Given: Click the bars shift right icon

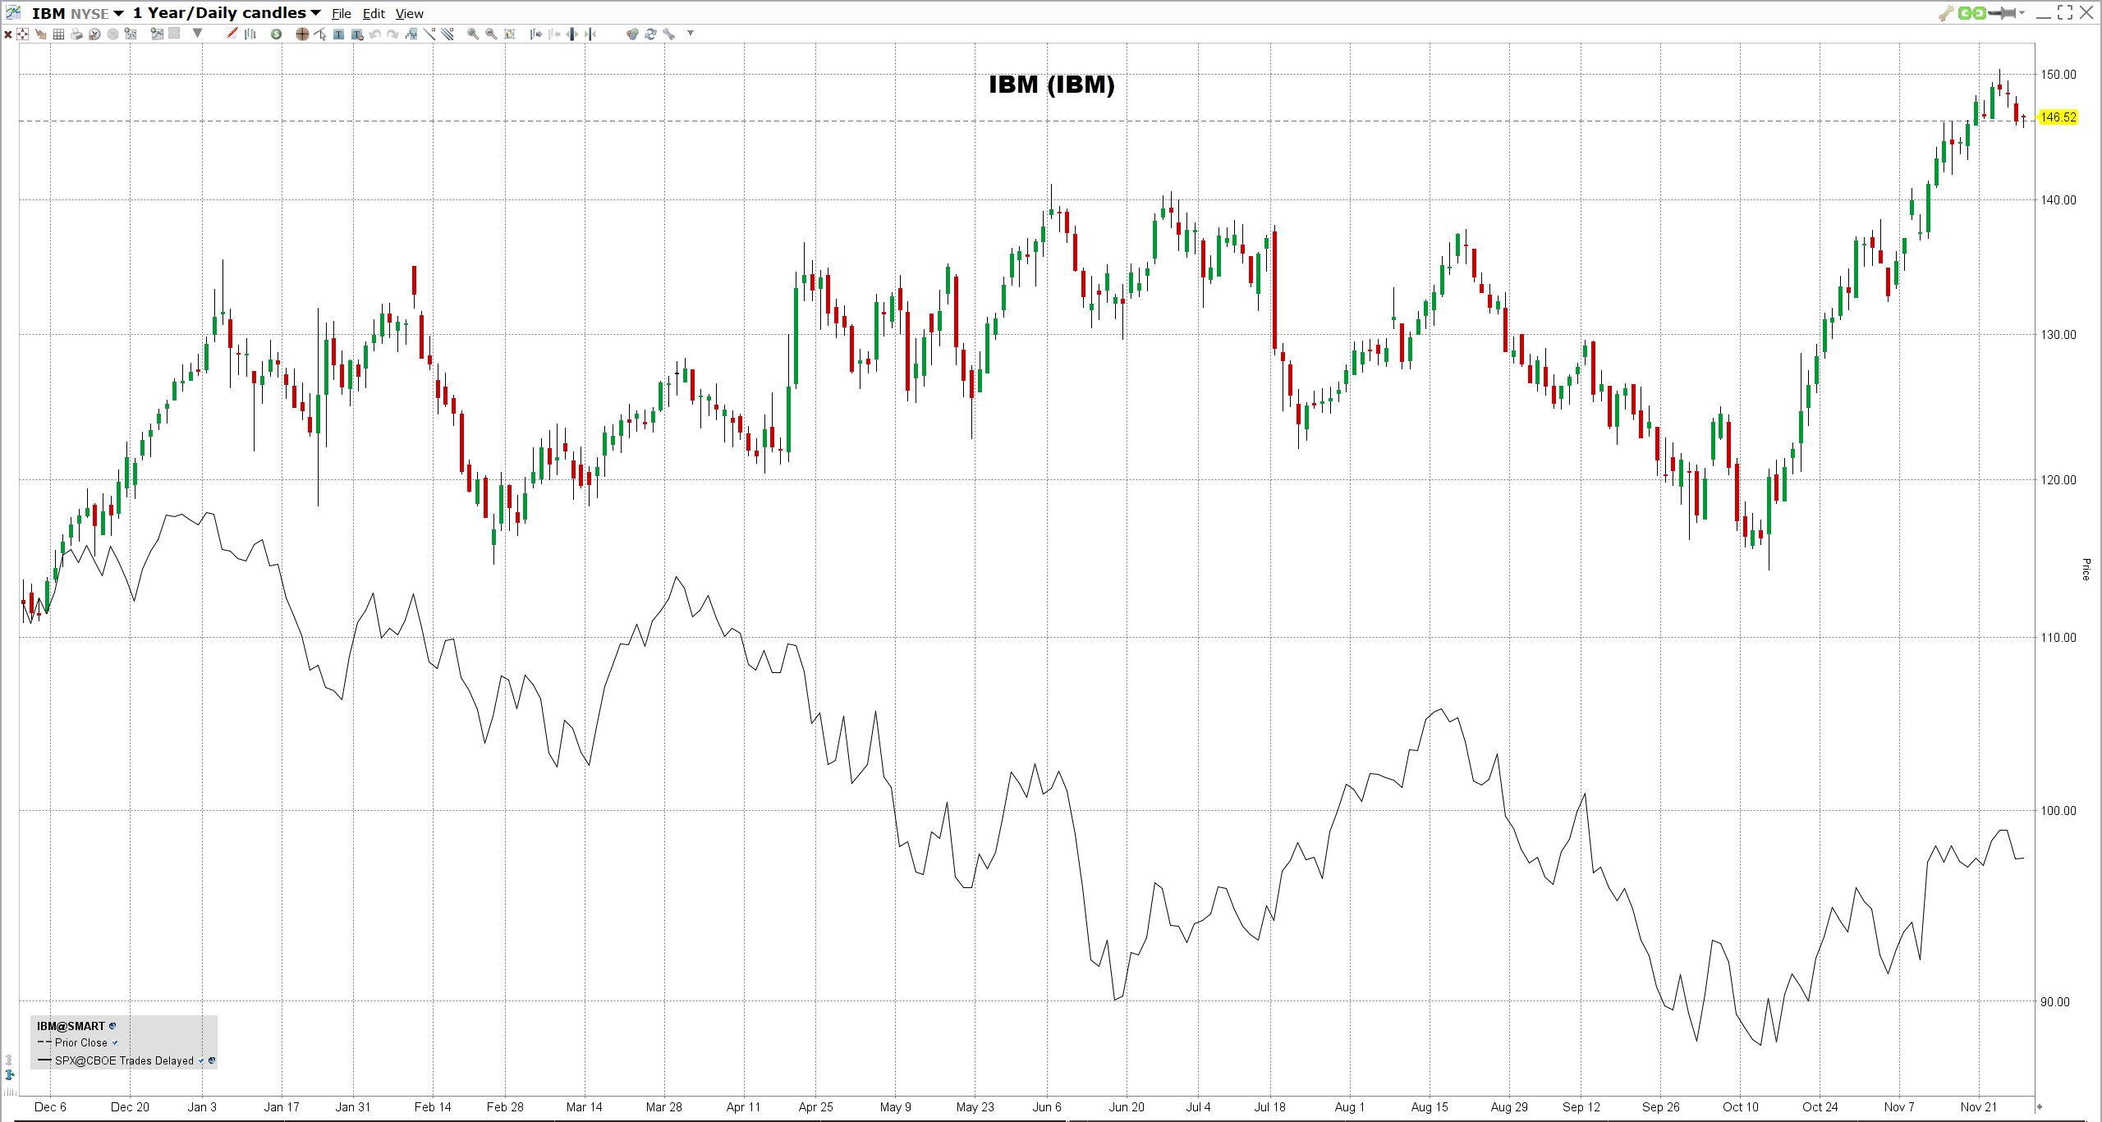Looking at the screenshot, I should pos(536,34).
